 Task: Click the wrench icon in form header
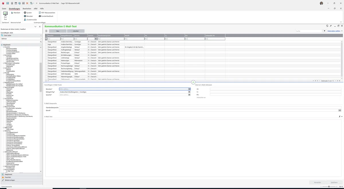coord(331,26)
